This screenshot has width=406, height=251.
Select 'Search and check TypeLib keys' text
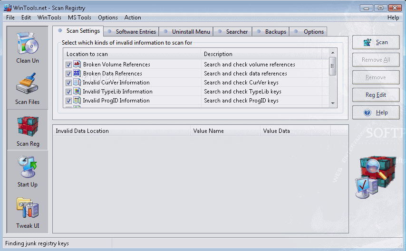pos(242,92)
